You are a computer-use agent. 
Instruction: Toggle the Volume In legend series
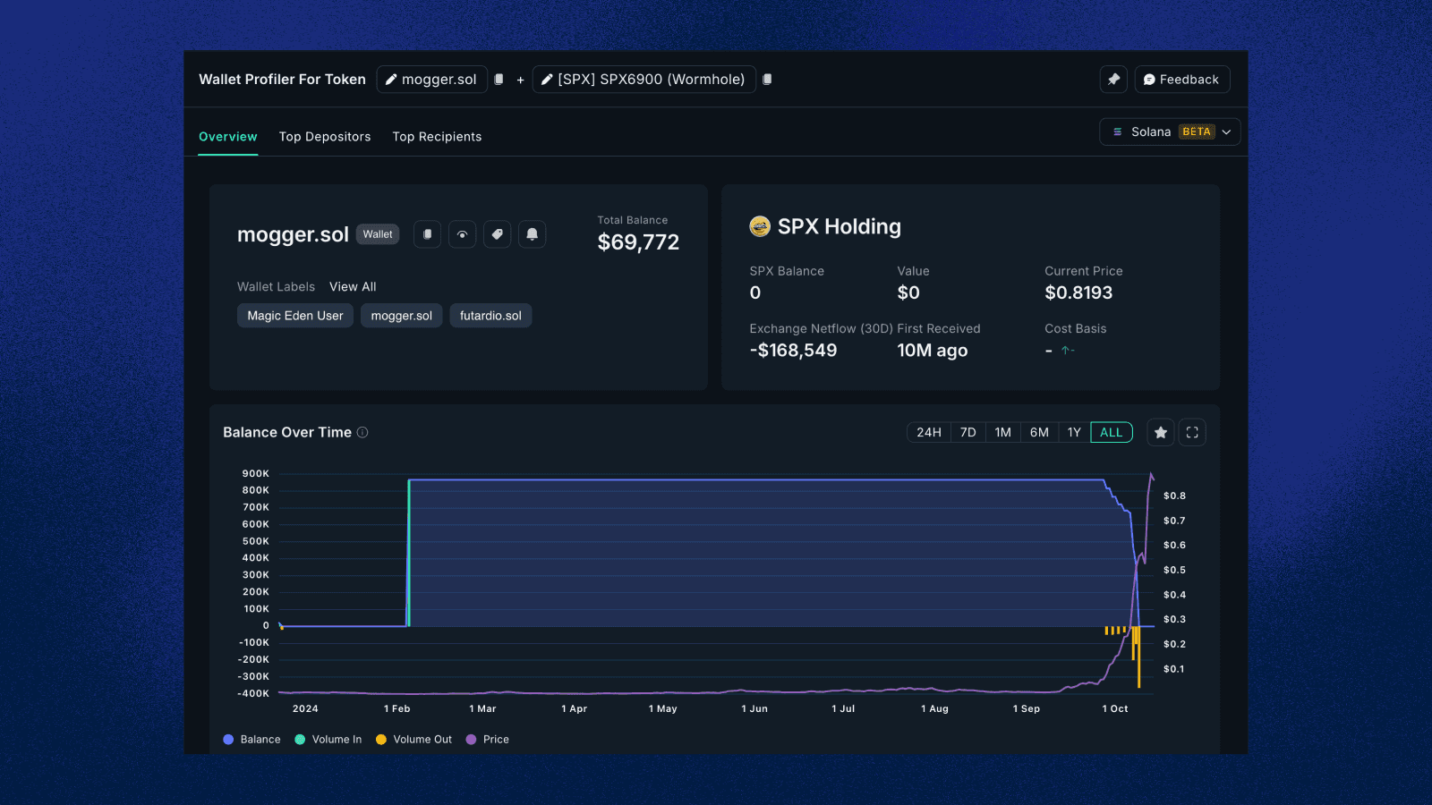point(328,740)
